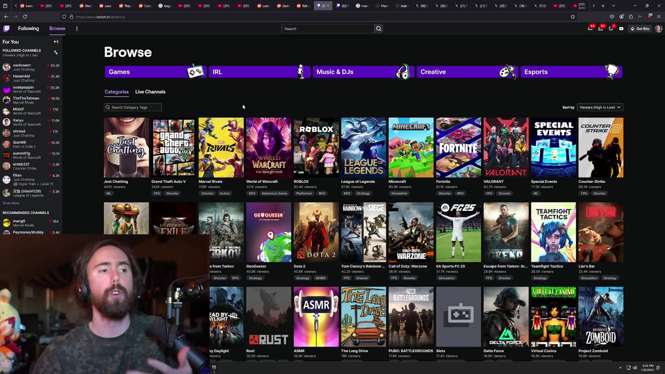This screenshot has width=665, height=374.
Task: Open TimTheTatman channel in sidebar
Action: coord(31,100)
